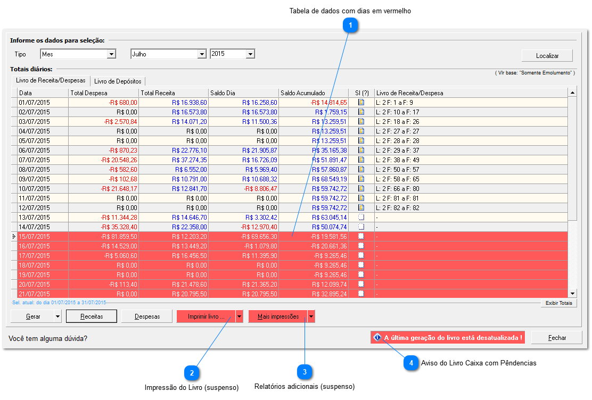592x400 pixels.
Task: Click the outdated book generation warning
Action: [x=448, y=337]
